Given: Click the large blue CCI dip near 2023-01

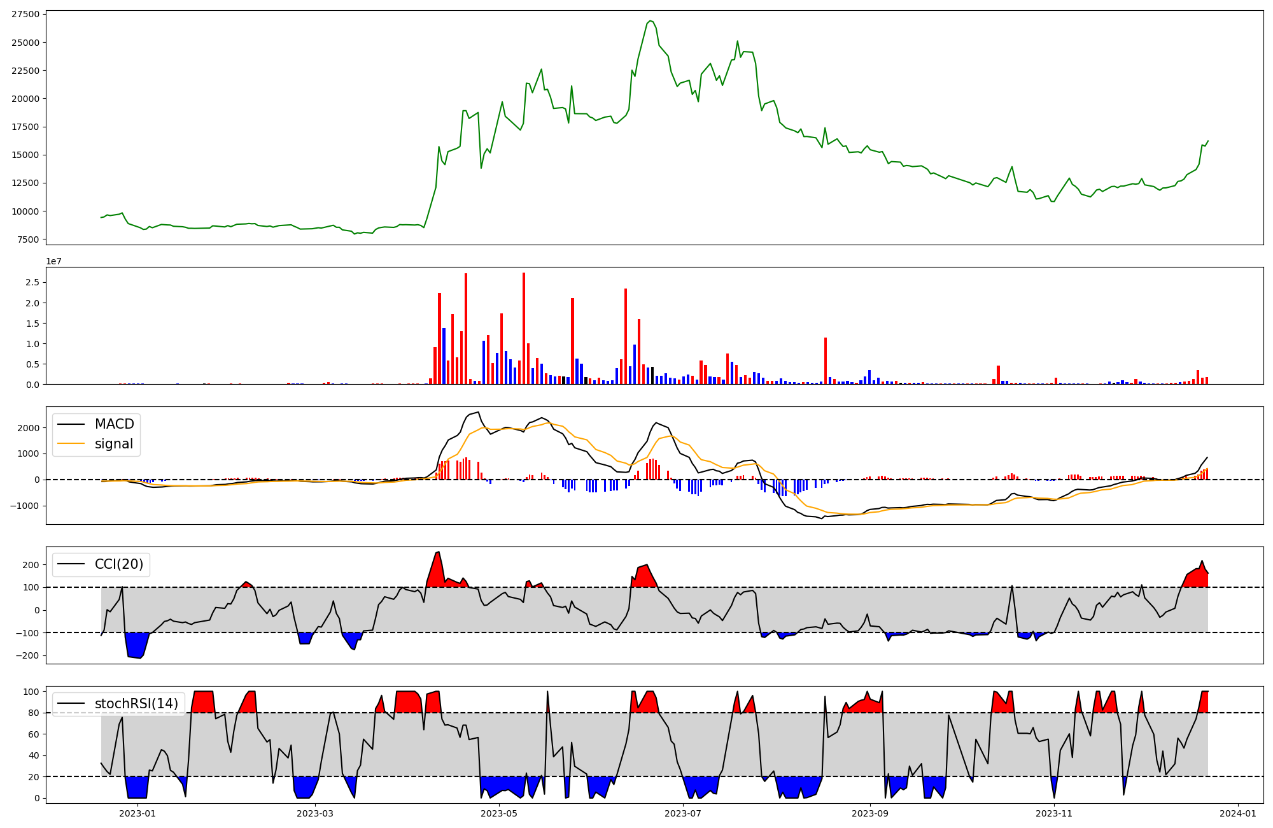Looking at the screenshot, I should (x=136, y=645).
